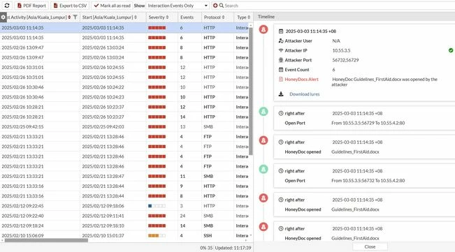Screen dimensions: 455x252
Task: Open the Interaction Events Only dropdown
Action: (178, 6)
